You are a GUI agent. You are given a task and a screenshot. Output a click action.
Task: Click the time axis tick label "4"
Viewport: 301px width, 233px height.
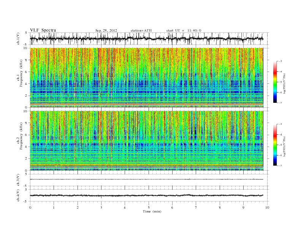click(x=125, y=207)
